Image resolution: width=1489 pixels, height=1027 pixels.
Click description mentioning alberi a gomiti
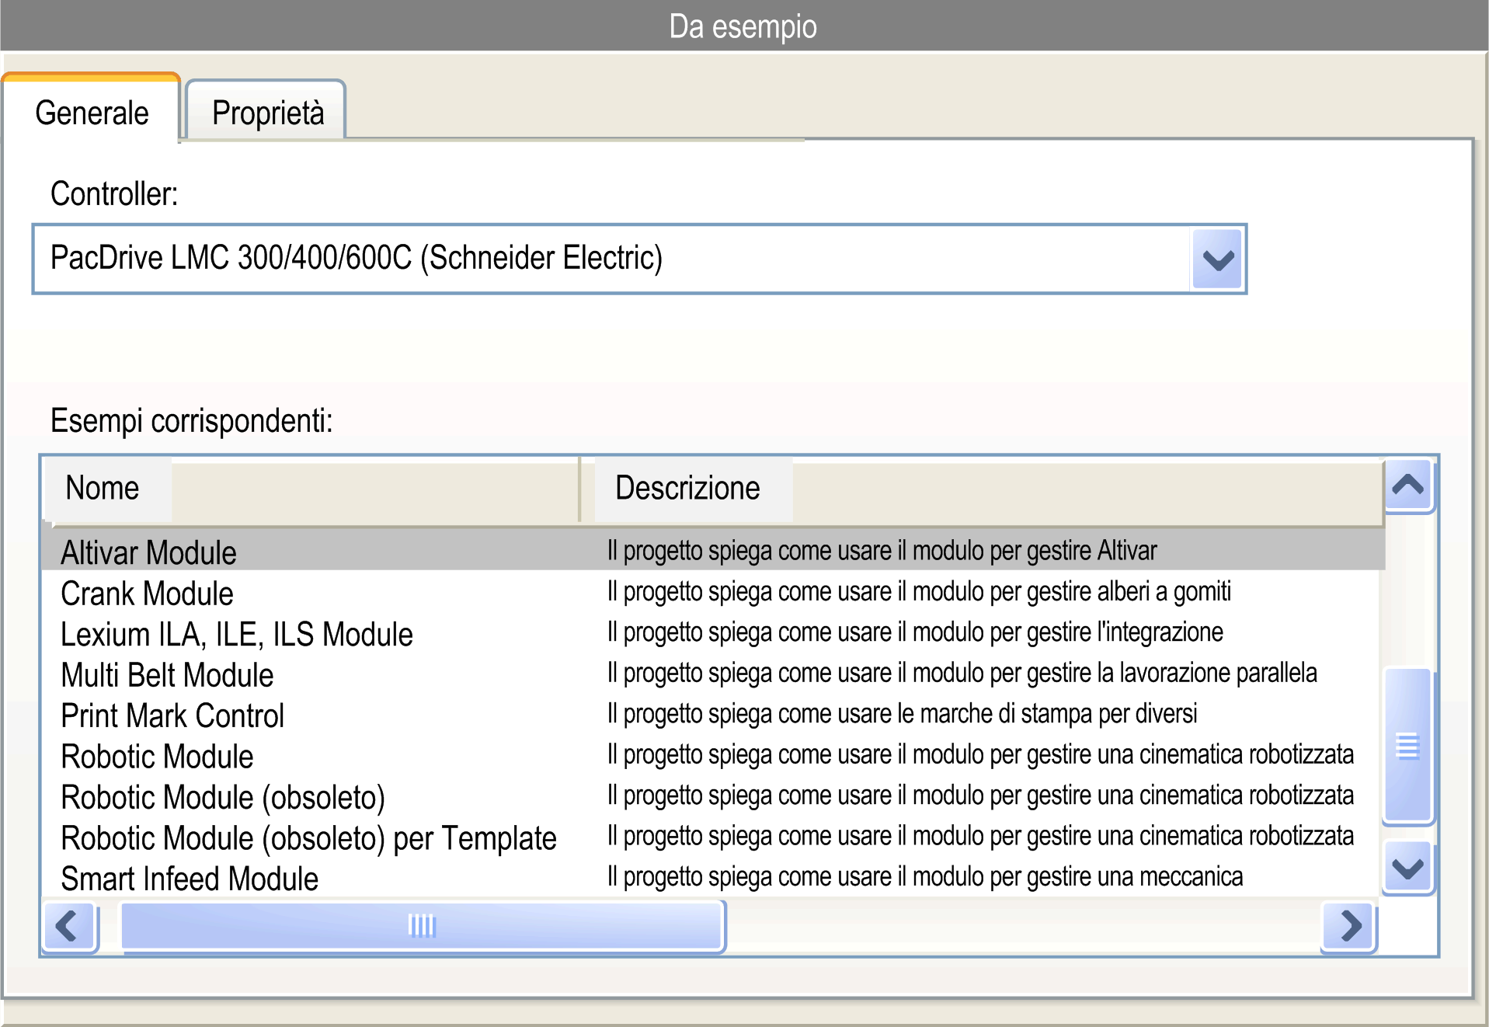(x=919, y=592)
